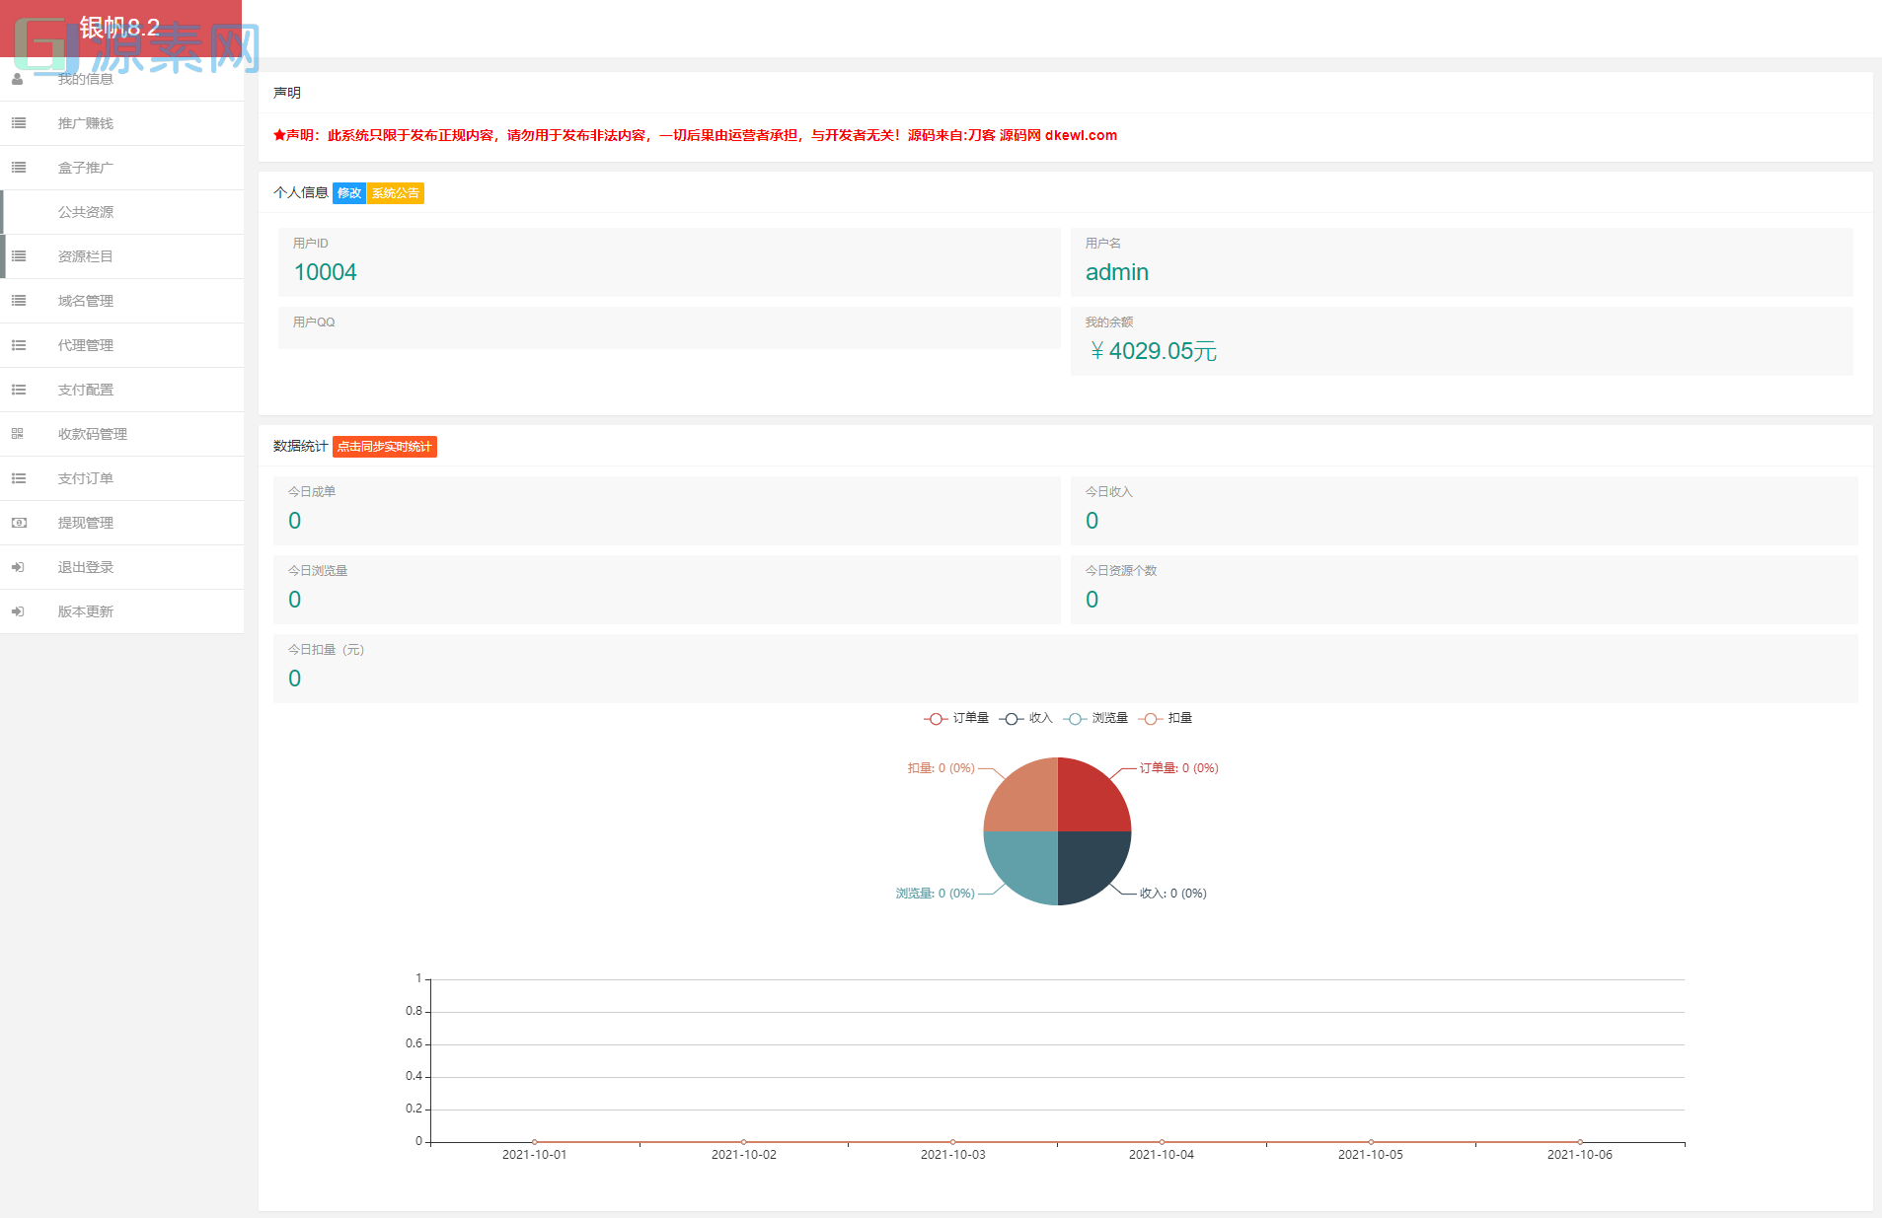Click the list icon next to 推广赚钱

[x=19, y=123]
